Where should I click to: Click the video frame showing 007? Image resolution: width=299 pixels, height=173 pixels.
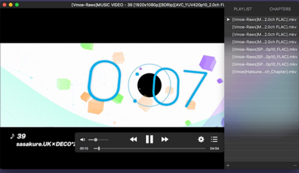point(112,85)
